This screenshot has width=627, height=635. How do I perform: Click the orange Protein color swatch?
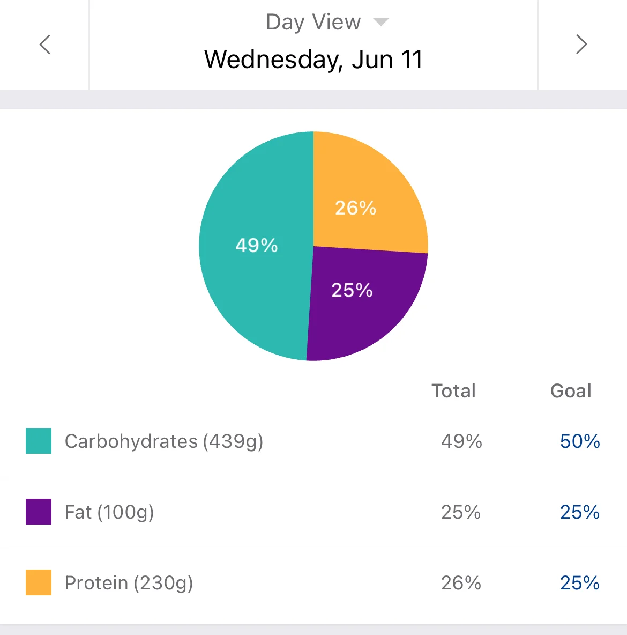click(39, 582)
